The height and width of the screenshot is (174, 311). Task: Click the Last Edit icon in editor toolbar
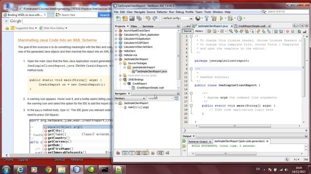209,31
